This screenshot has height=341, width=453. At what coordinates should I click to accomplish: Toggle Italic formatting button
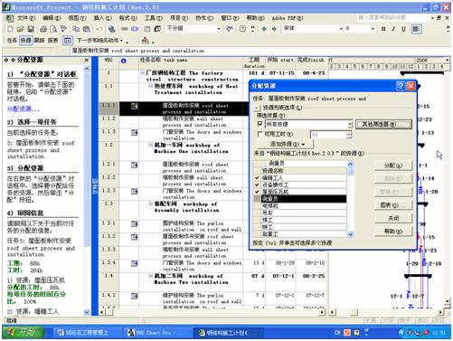point(393,29)
